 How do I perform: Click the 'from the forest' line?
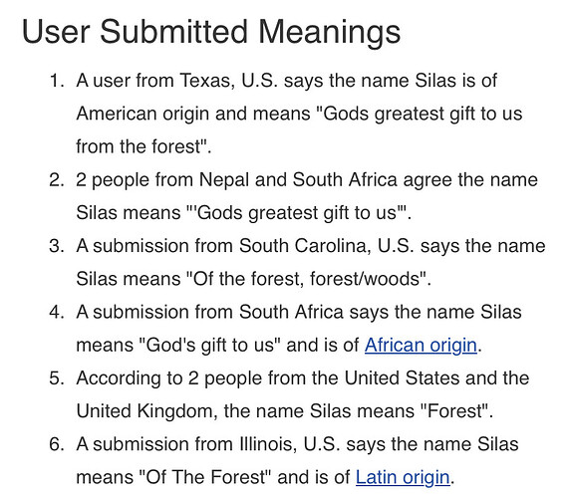(x=143, y=146)
